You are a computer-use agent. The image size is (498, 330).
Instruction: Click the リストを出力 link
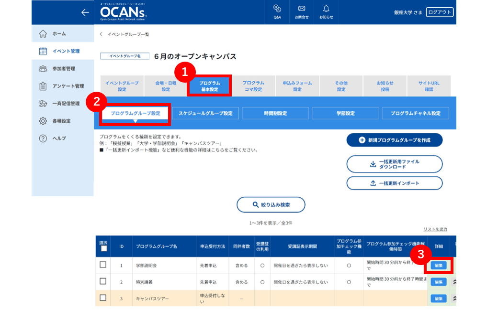(x=435, y=229)
